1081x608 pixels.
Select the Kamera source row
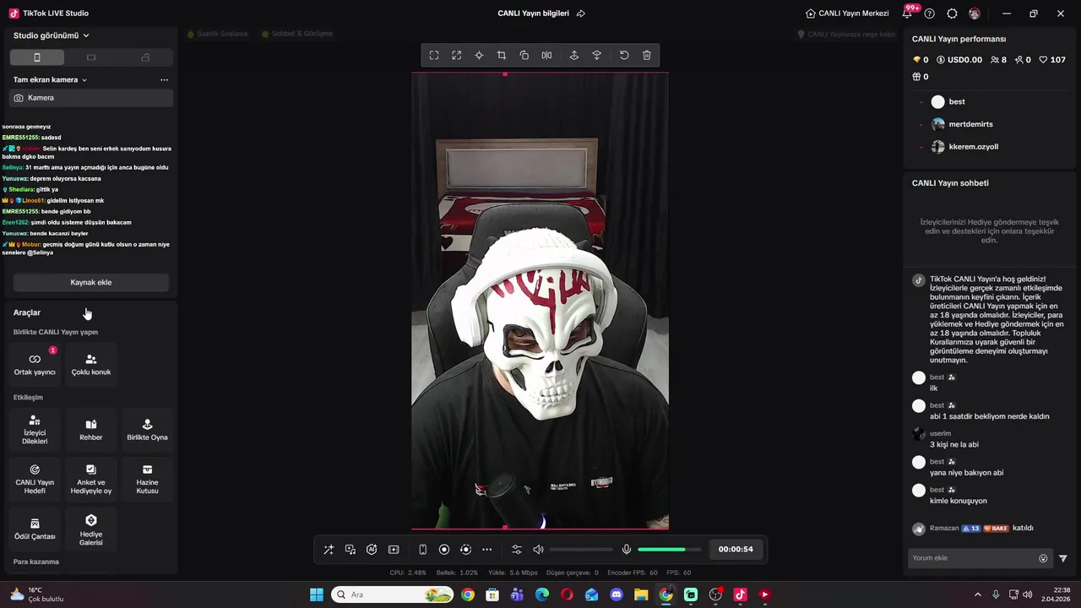(91, 98)
